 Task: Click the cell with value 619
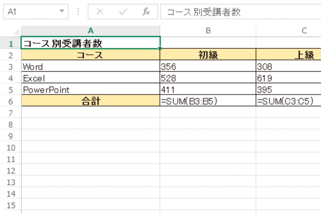pyautogui.click(x=288, y=78)
